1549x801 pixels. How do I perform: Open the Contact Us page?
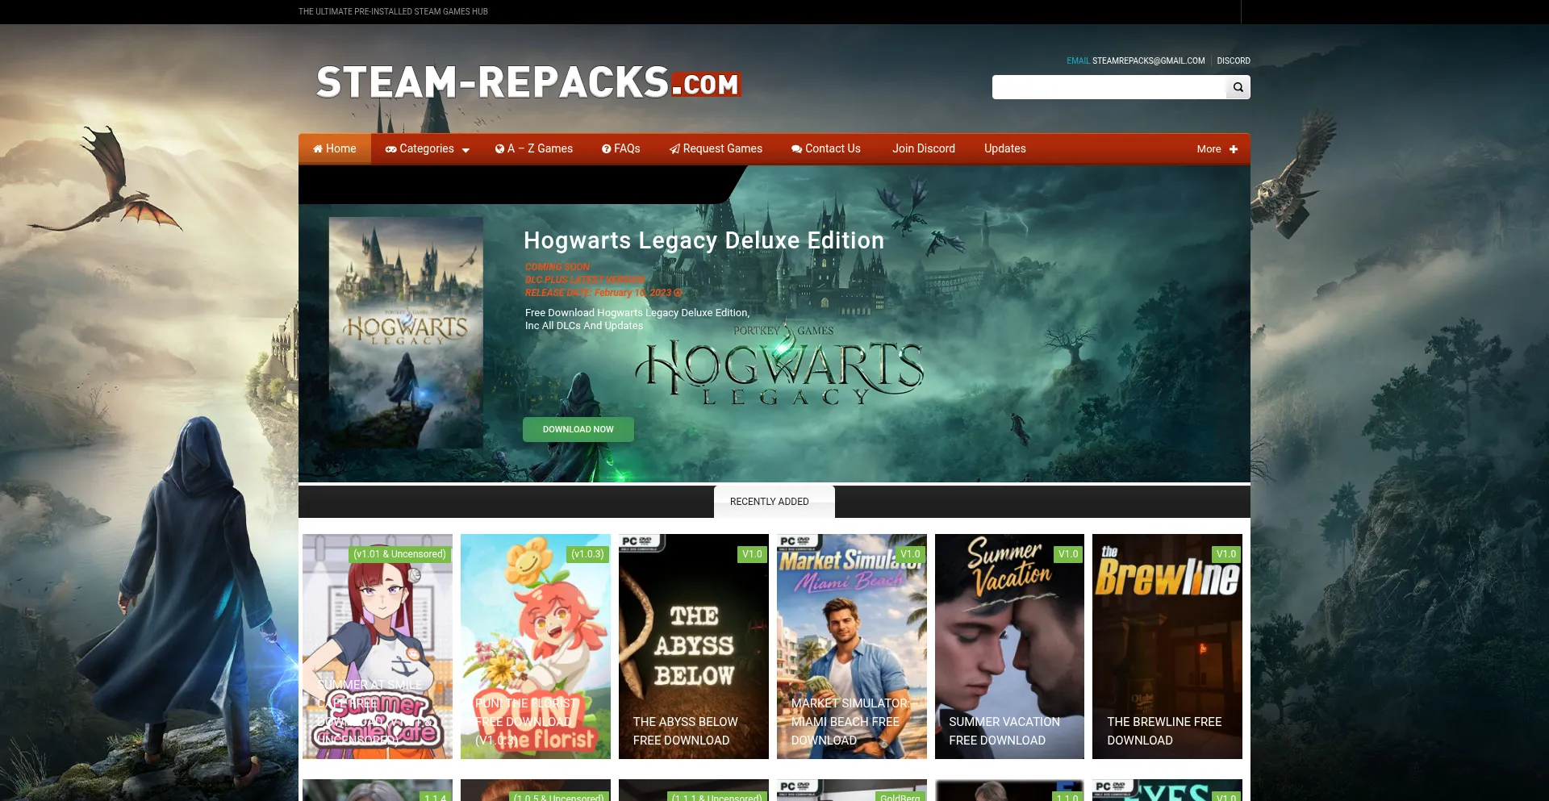(x=826, y=148)
